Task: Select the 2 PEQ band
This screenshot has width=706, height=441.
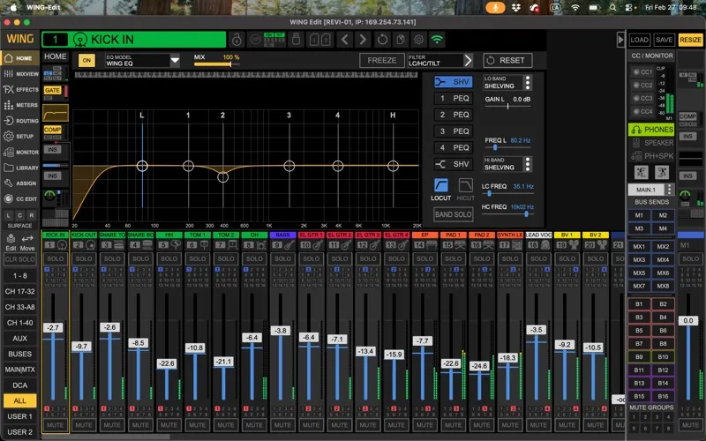Action: pos(454,115)
